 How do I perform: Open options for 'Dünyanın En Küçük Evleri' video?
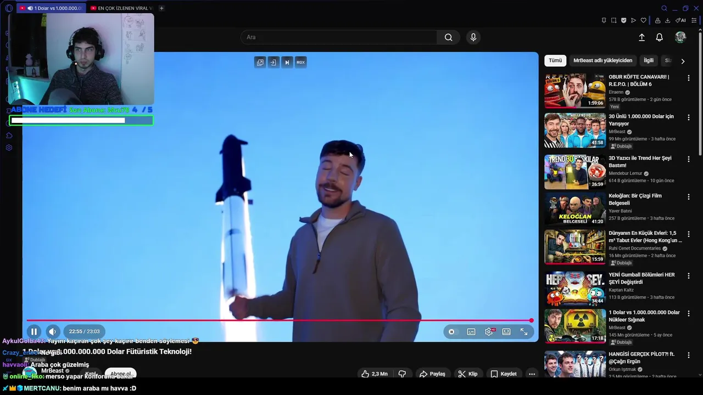pyautogui.click(x=689, y=234)
